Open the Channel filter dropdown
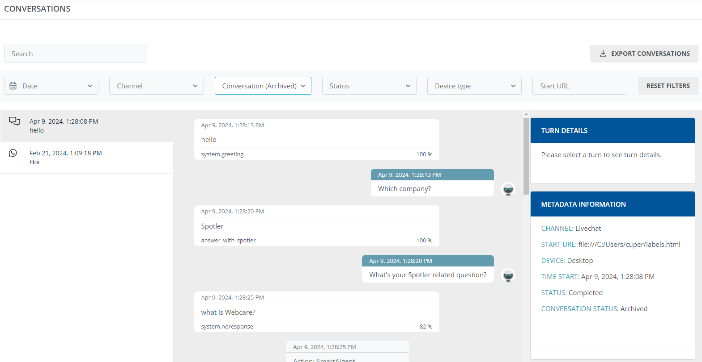The image size is (702, 362). [x=157, y=86]
